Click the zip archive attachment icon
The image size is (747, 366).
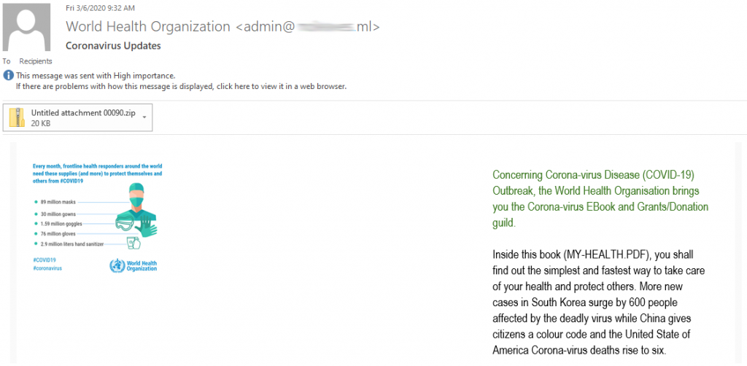tap(18, 117)
